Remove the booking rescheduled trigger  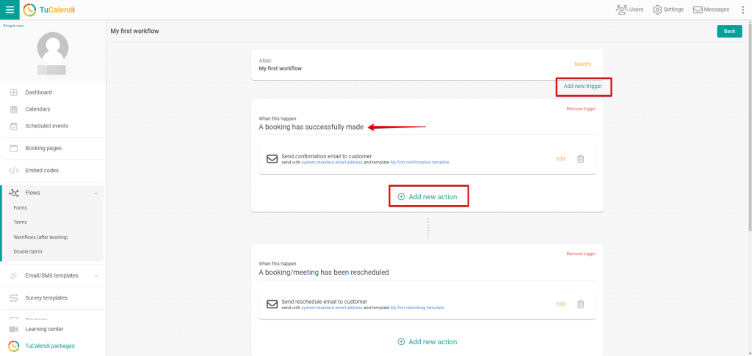580,253
